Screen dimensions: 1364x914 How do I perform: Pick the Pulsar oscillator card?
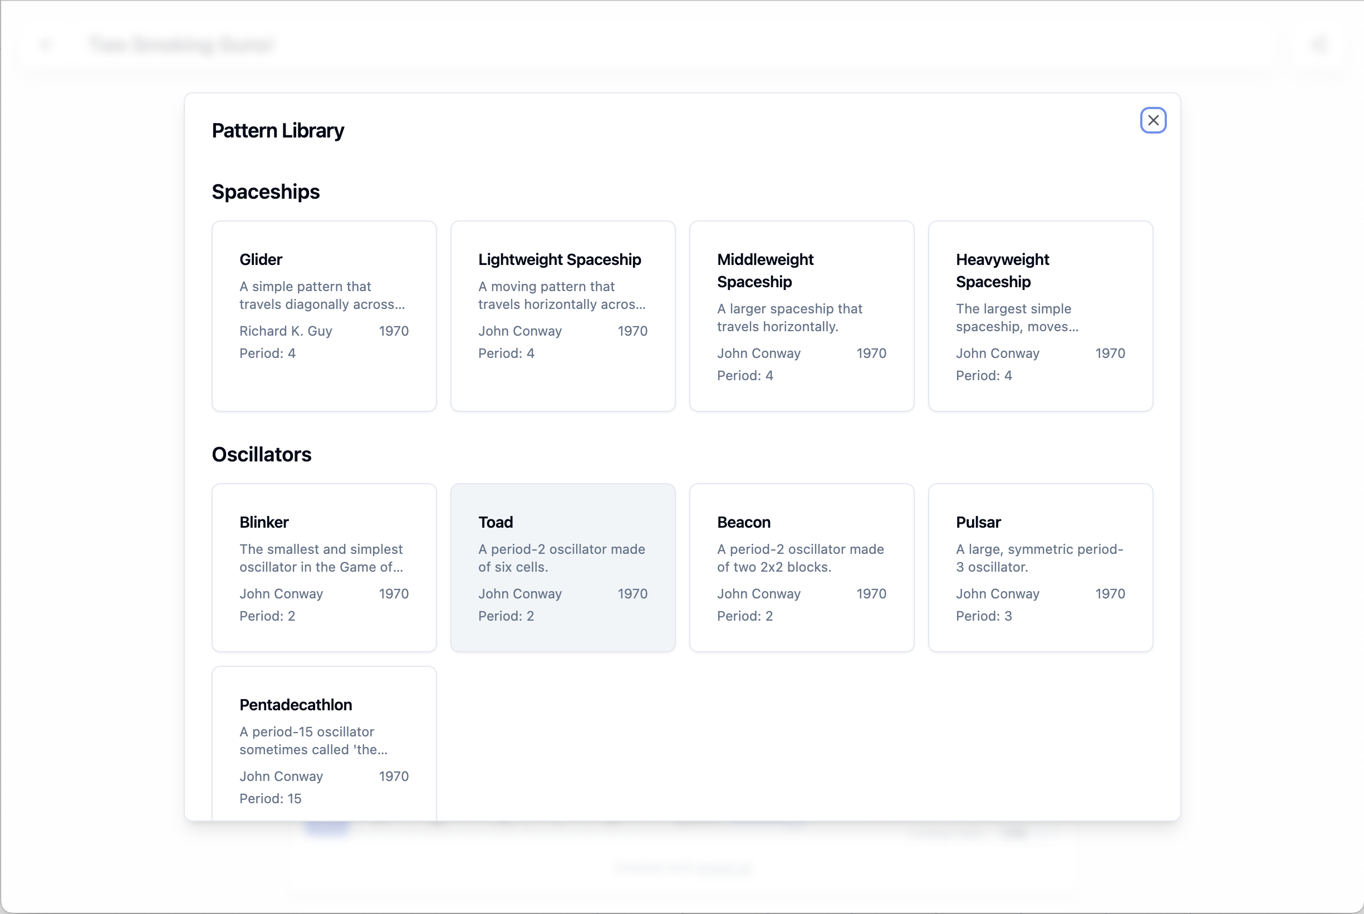coord(1040,568)
